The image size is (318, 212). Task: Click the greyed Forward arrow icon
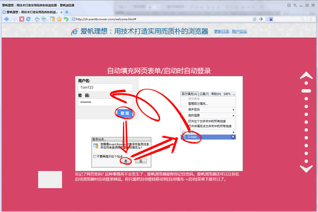(15, 19)
